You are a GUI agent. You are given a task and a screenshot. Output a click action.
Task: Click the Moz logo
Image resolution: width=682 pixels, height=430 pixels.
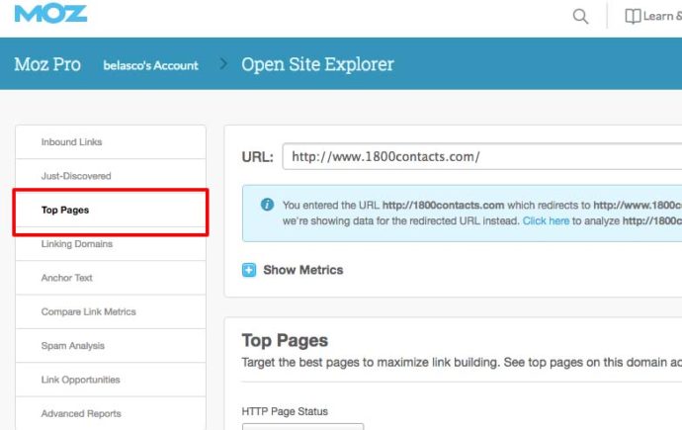coord(50,13)
